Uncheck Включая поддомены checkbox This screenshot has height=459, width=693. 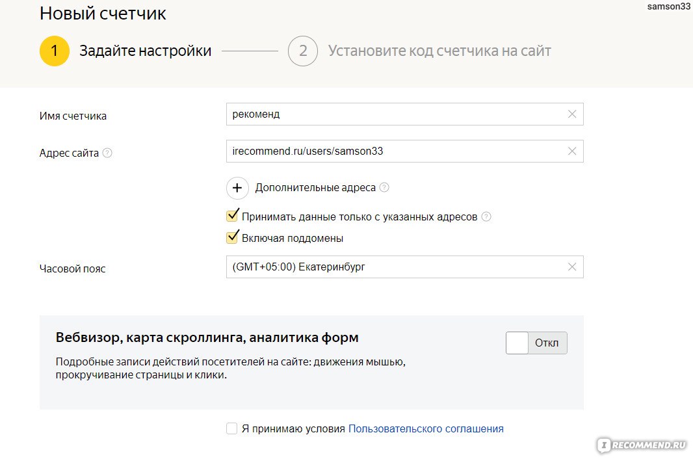pyautogui.click(x=232, y=238)
